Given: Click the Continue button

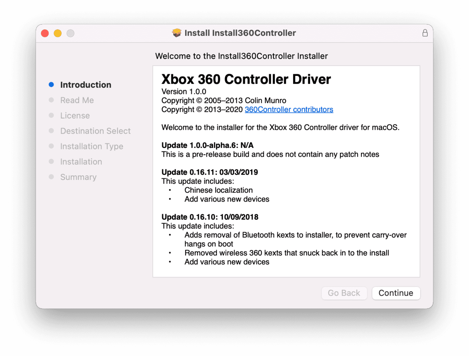Looking at the screenshot, I should click(396, 293).
